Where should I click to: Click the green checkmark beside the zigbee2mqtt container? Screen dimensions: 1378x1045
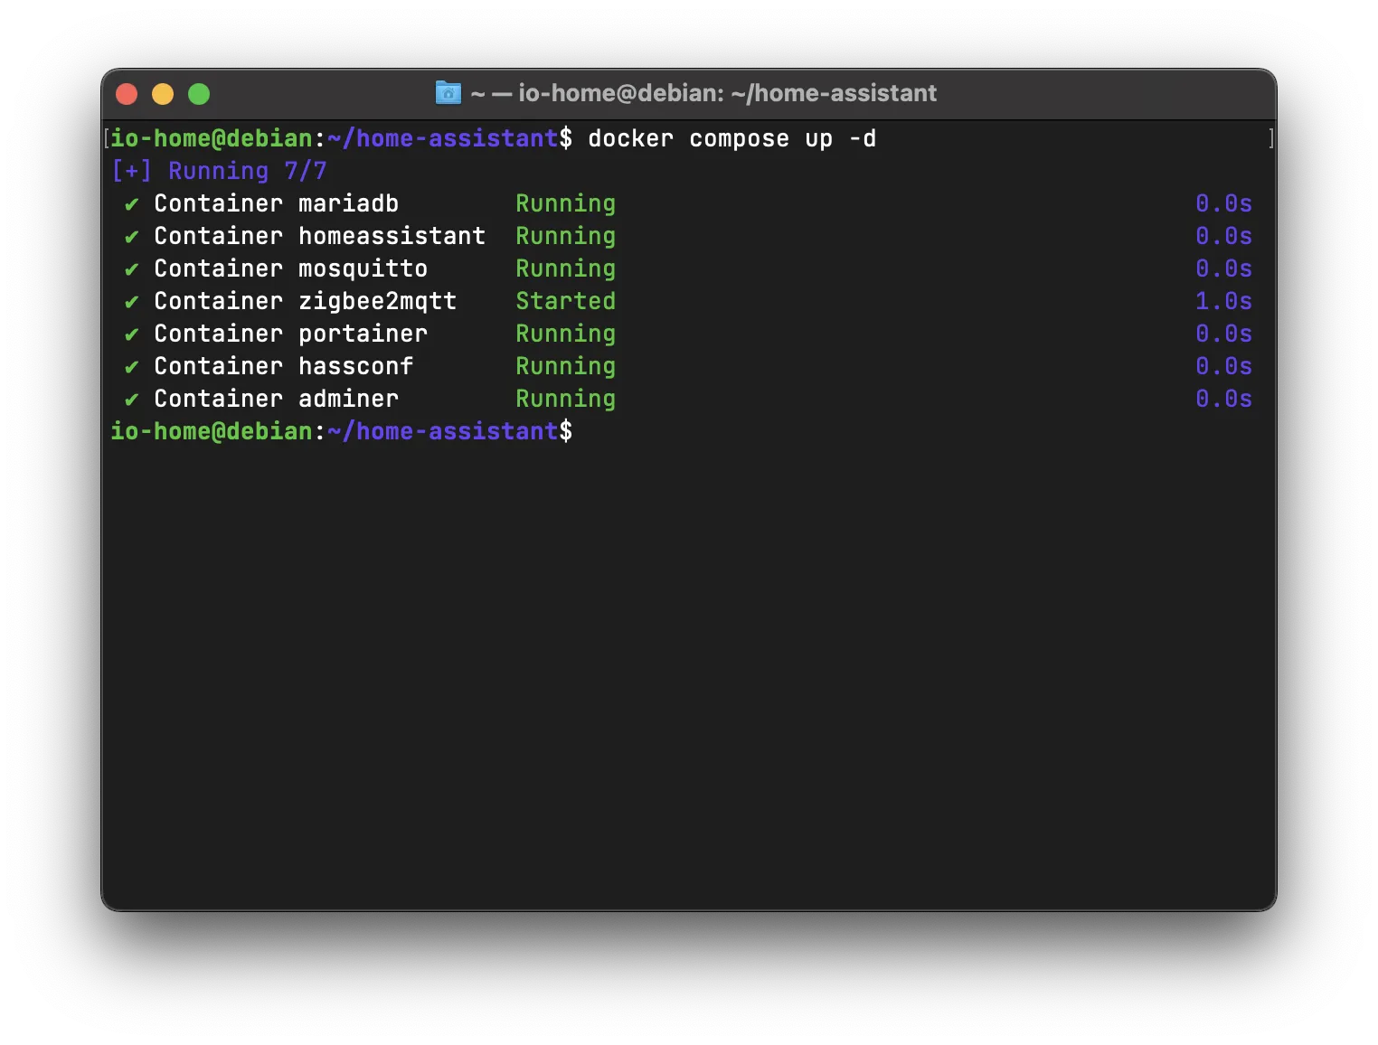click(132, 302)
